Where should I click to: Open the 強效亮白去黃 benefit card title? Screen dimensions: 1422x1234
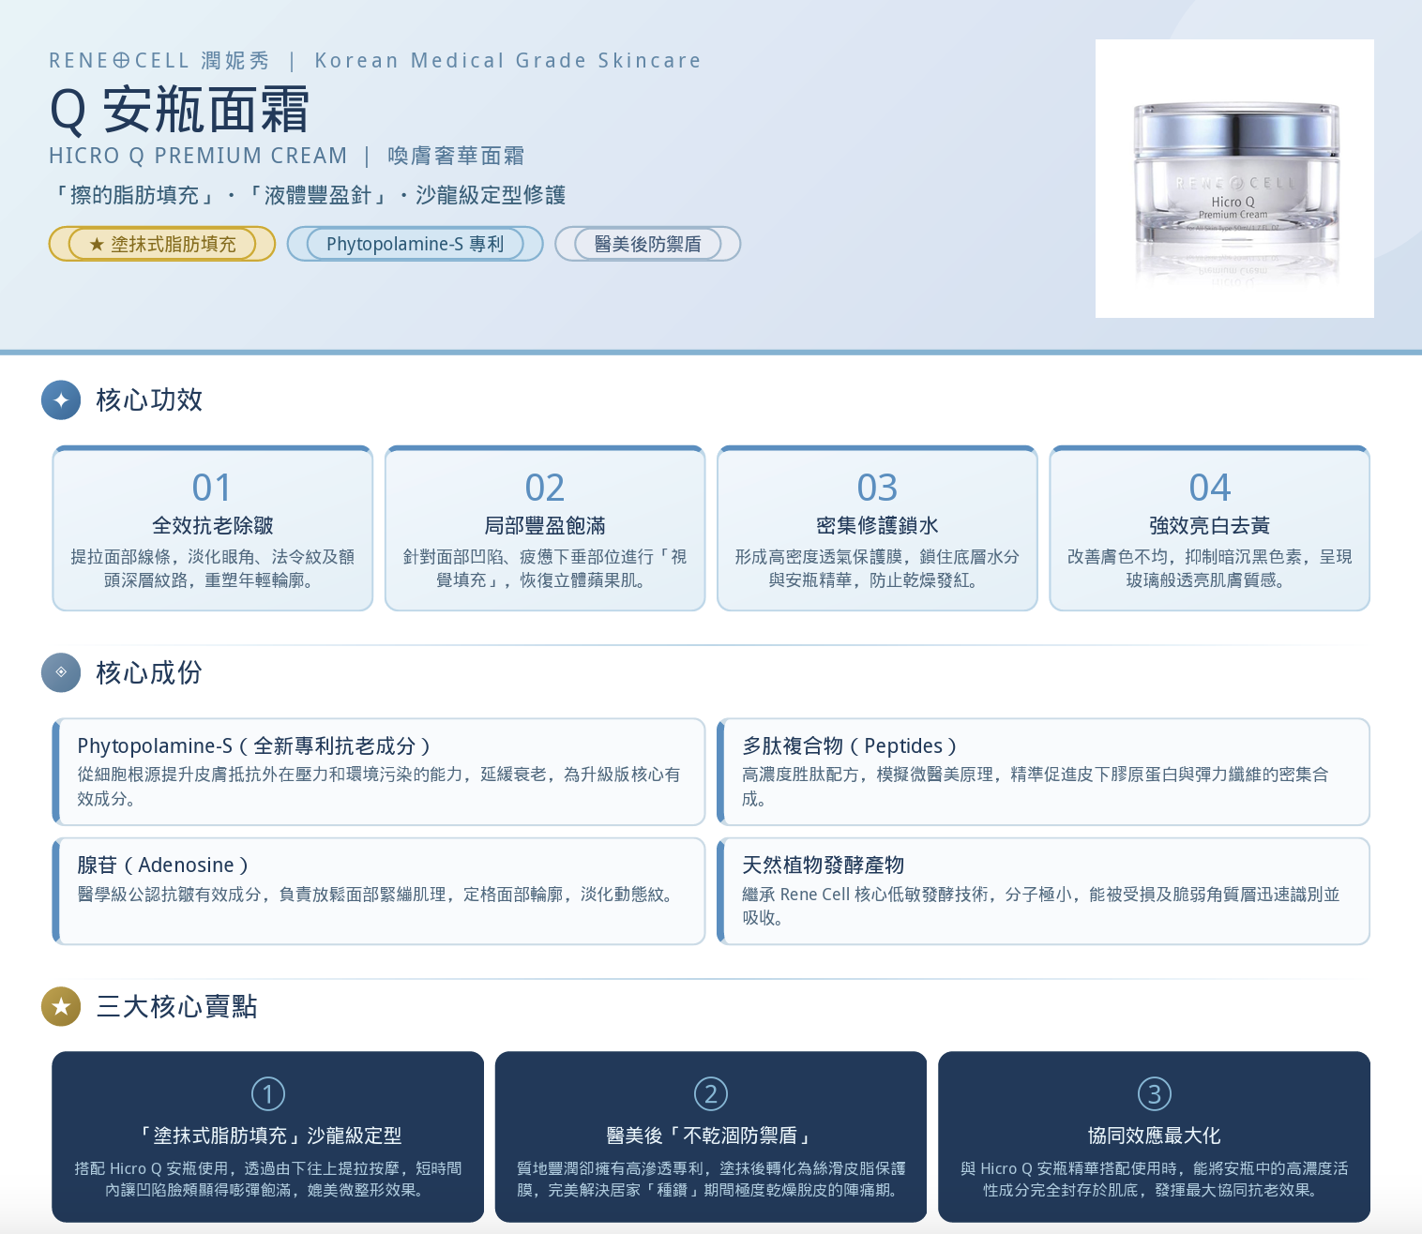point(1210,526)
